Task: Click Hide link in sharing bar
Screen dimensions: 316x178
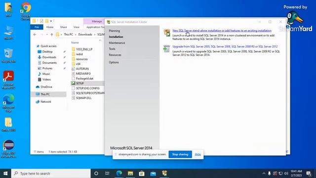Action: 197,154
